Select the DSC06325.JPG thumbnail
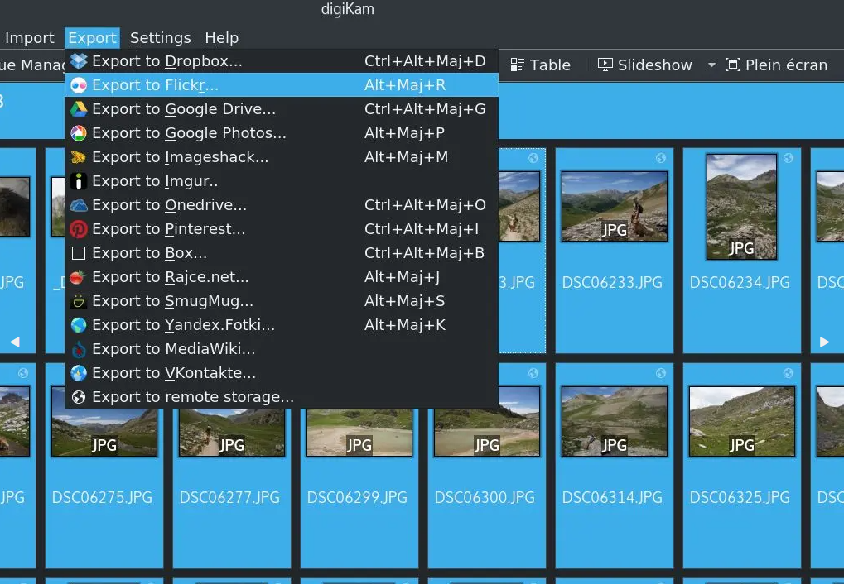Viewport: 844px width, 584px height. 742,422
